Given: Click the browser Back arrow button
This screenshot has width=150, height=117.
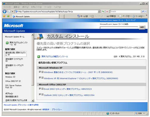Looking at the screenshot, I should 4,12.
